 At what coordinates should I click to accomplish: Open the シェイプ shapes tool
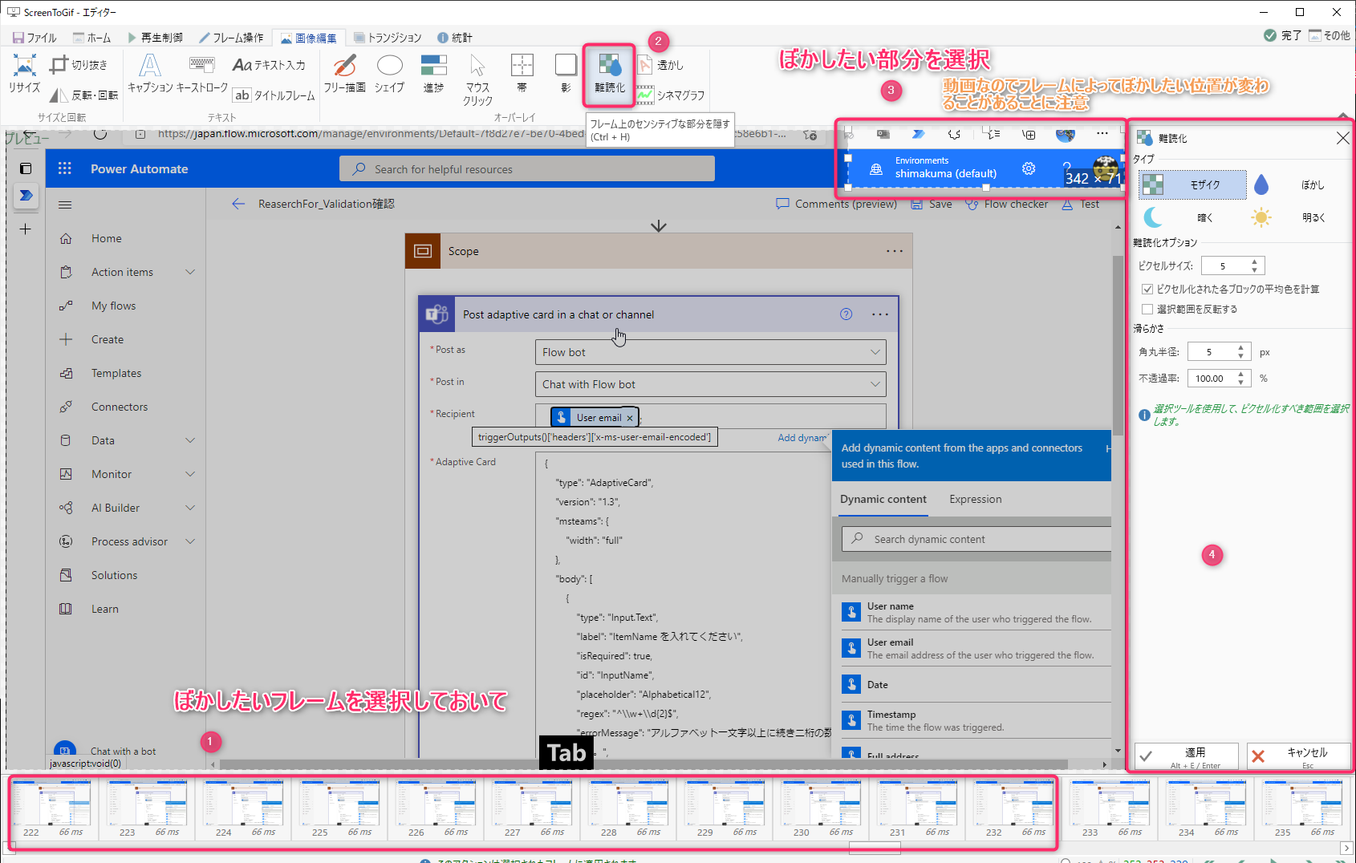click(390, 74)
